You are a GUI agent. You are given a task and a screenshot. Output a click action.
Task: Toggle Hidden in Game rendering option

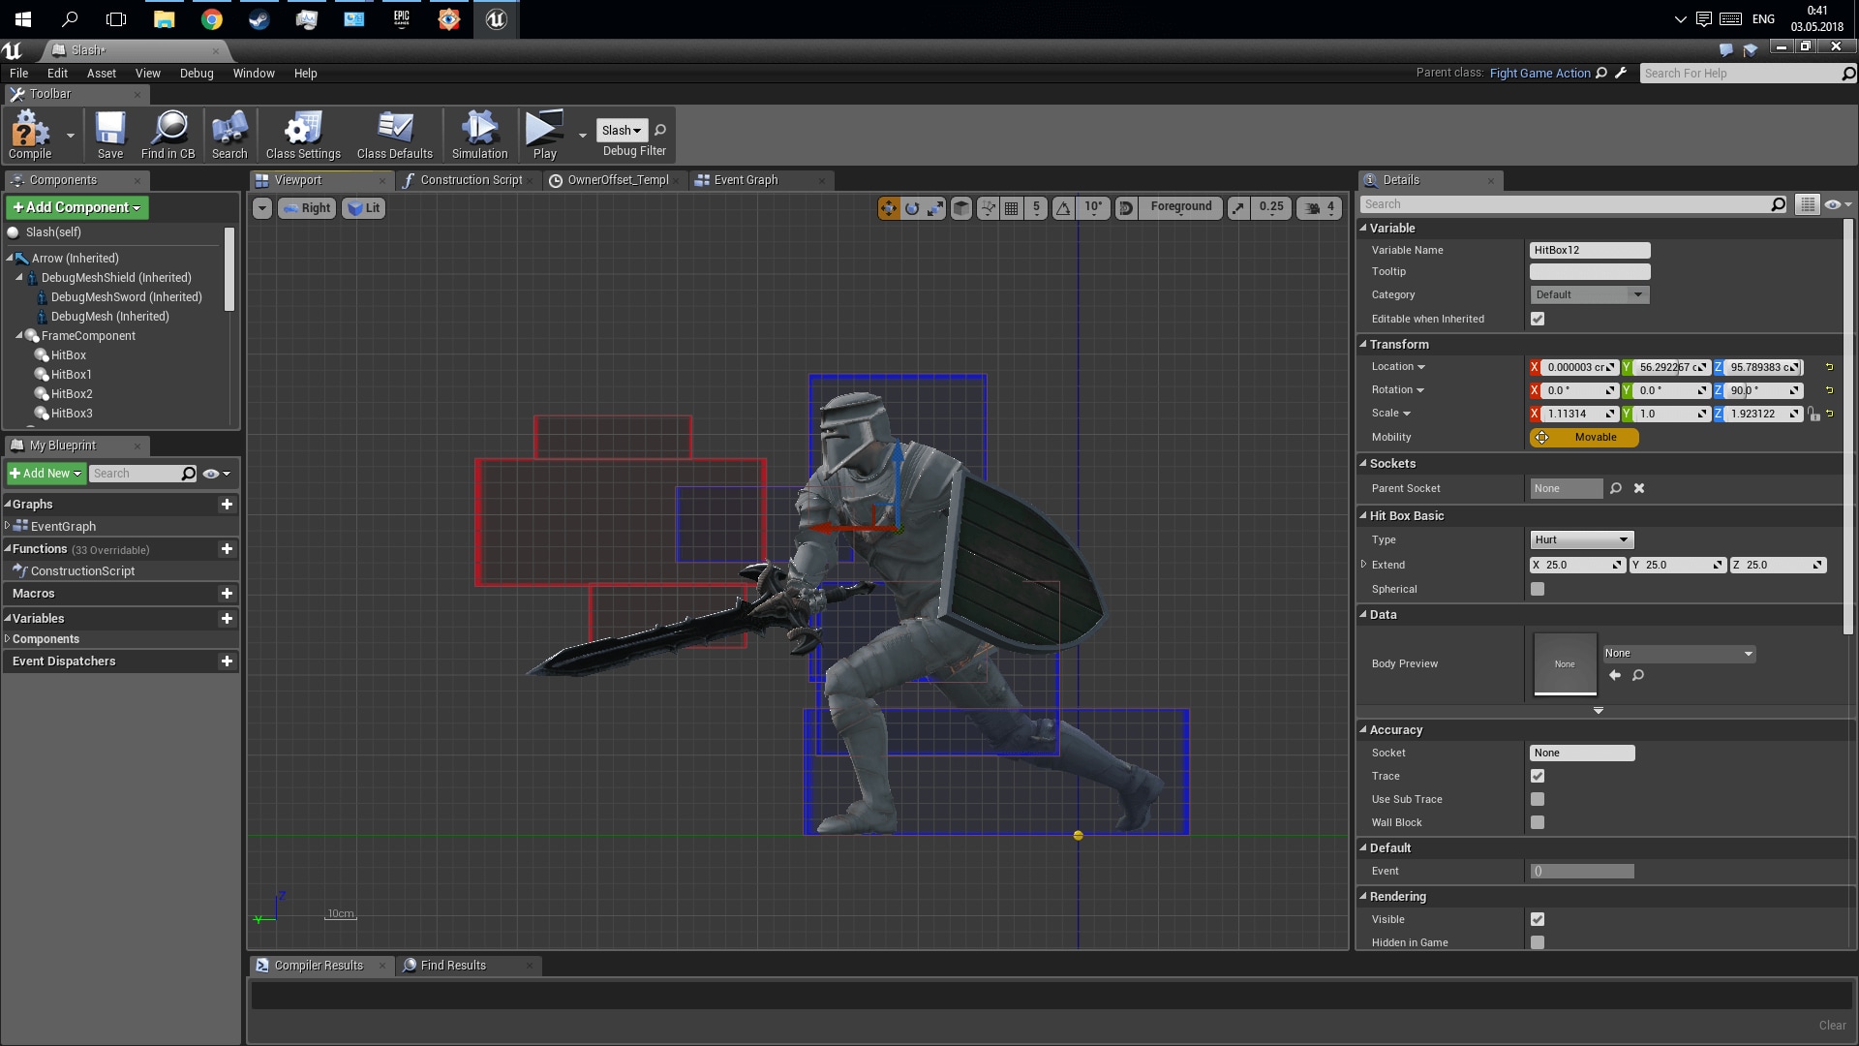tap(1538, 941)
